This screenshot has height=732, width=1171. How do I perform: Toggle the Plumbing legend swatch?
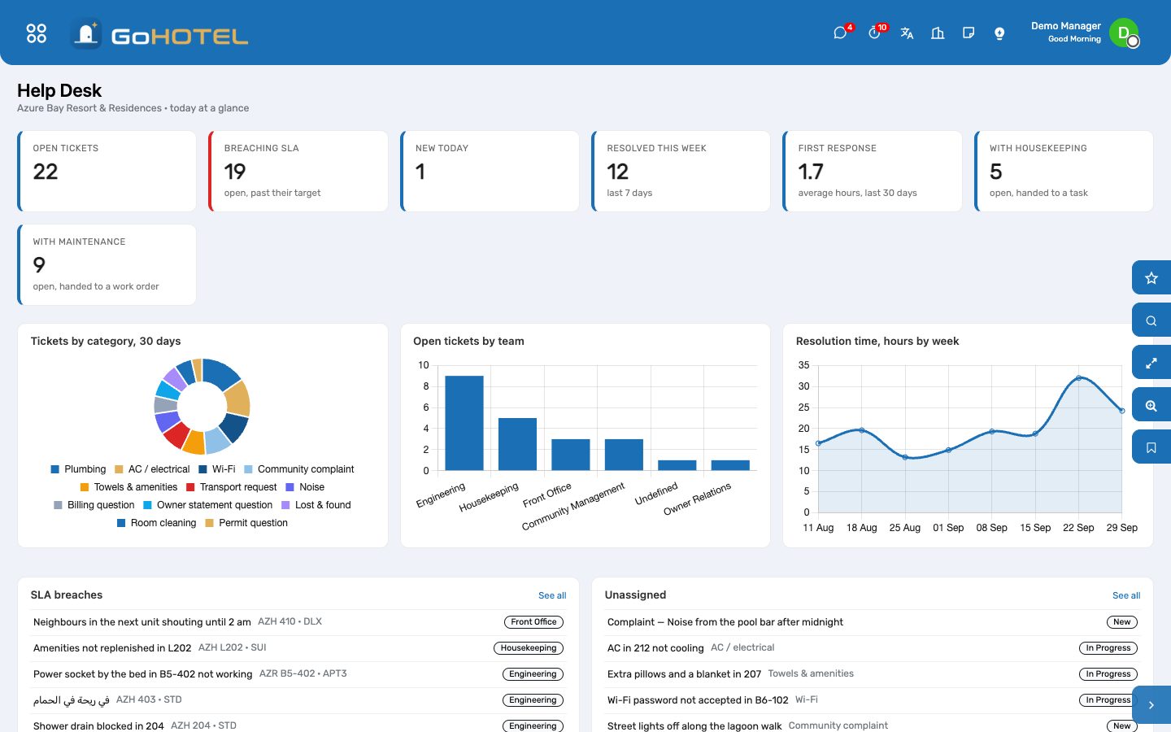point(55,469)
